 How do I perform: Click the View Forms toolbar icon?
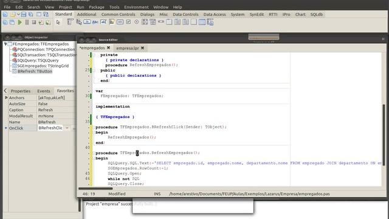[12, 23]
